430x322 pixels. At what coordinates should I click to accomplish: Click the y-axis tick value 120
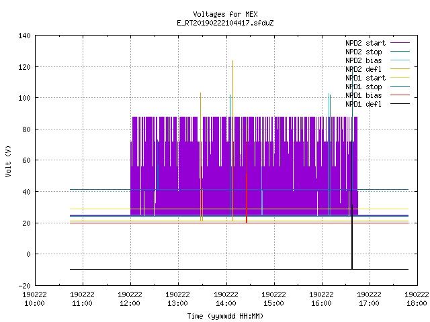tap(24, 67)
